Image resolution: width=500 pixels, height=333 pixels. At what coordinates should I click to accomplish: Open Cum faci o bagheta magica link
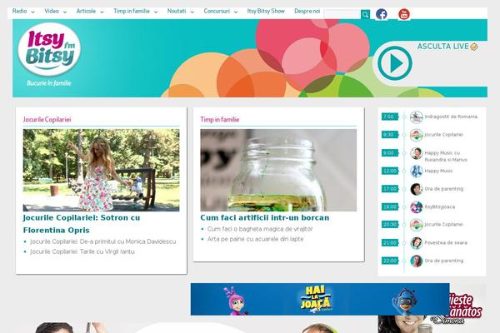tap(260, 229)
